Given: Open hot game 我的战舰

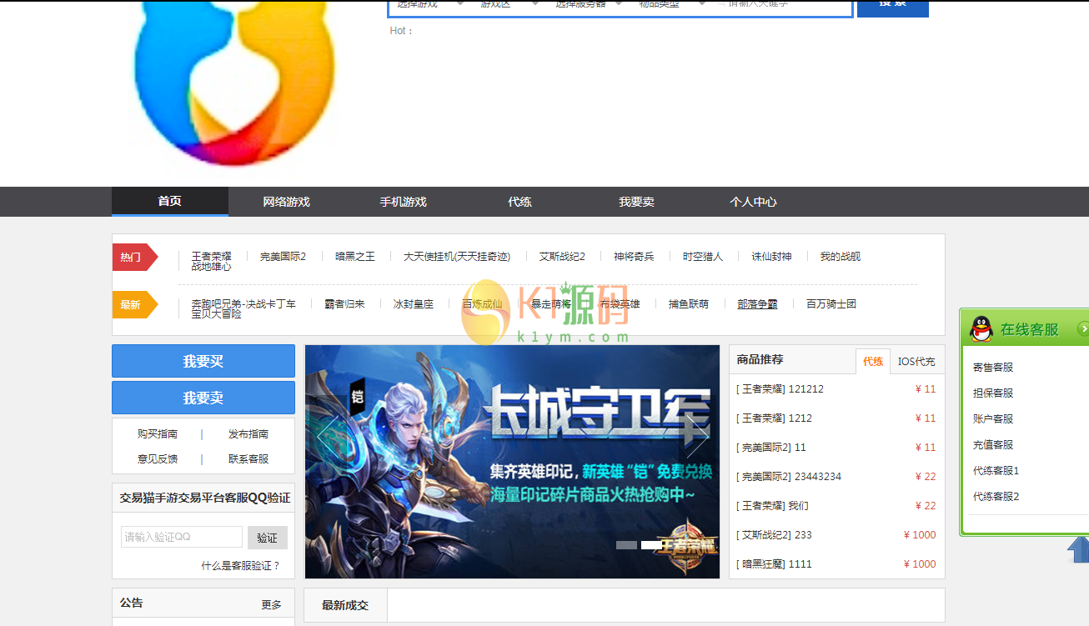Looking at the screenshot, I should click(840, 257).
